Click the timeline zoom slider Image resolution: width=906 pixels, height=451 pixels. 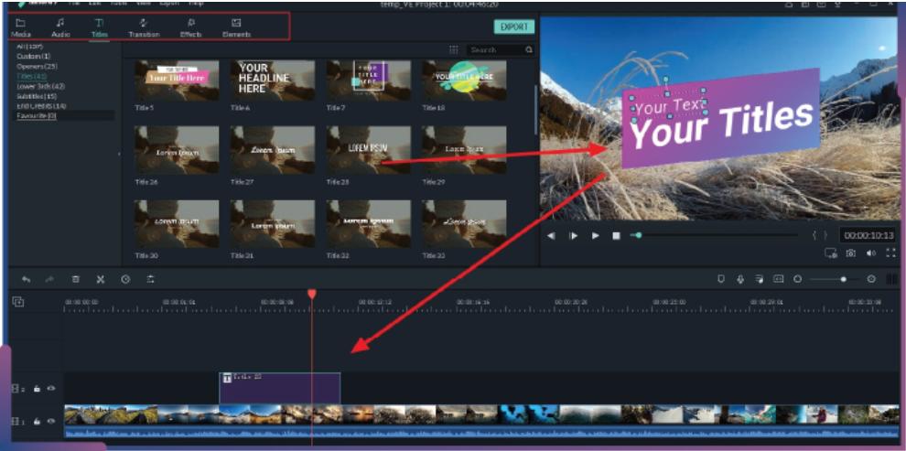pyautogui.click(x=835, y=279)
